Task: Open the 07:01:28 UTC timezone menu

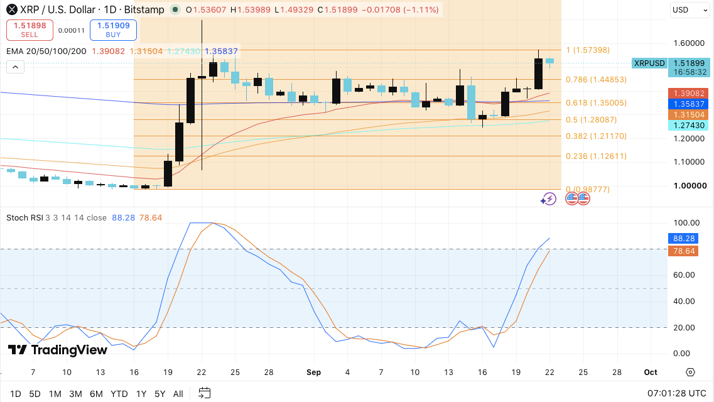Action: coord(677,393)
